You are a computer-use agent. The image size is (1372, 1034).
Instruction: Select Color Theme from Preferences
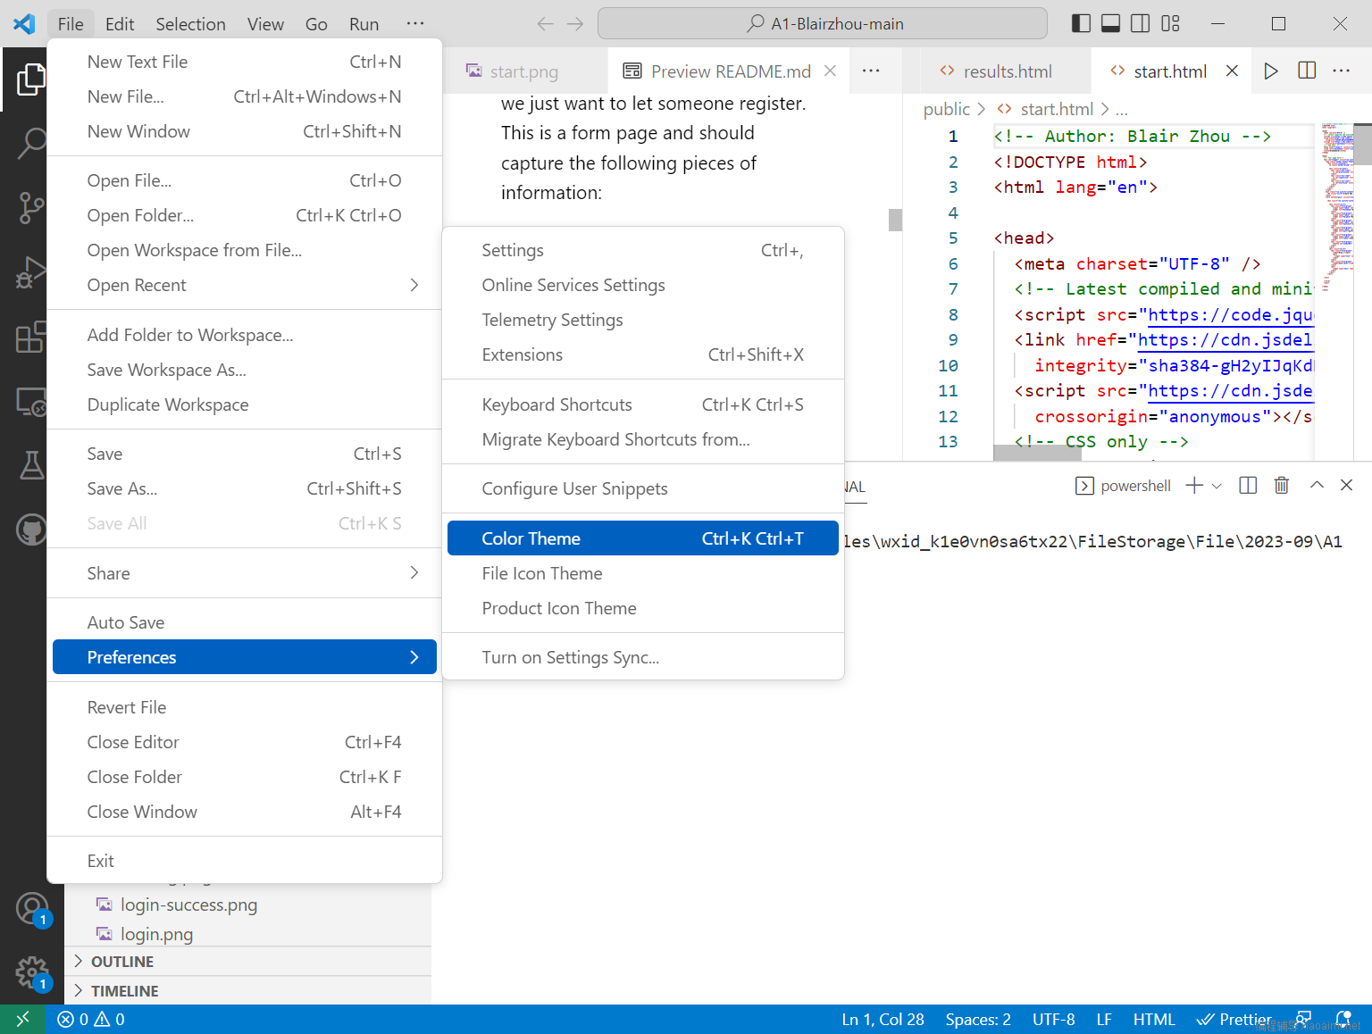click(x=643, y=538)
